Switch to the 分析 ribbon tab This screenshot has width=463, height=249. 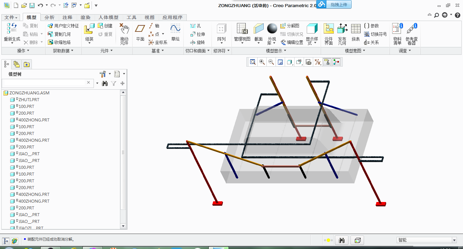[x=49, y=17]
